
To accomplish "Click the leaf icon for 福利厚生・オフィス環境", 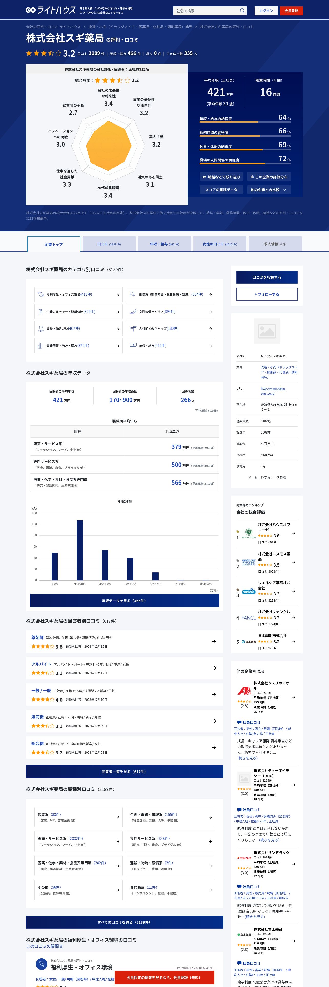I will pos(40,295).
